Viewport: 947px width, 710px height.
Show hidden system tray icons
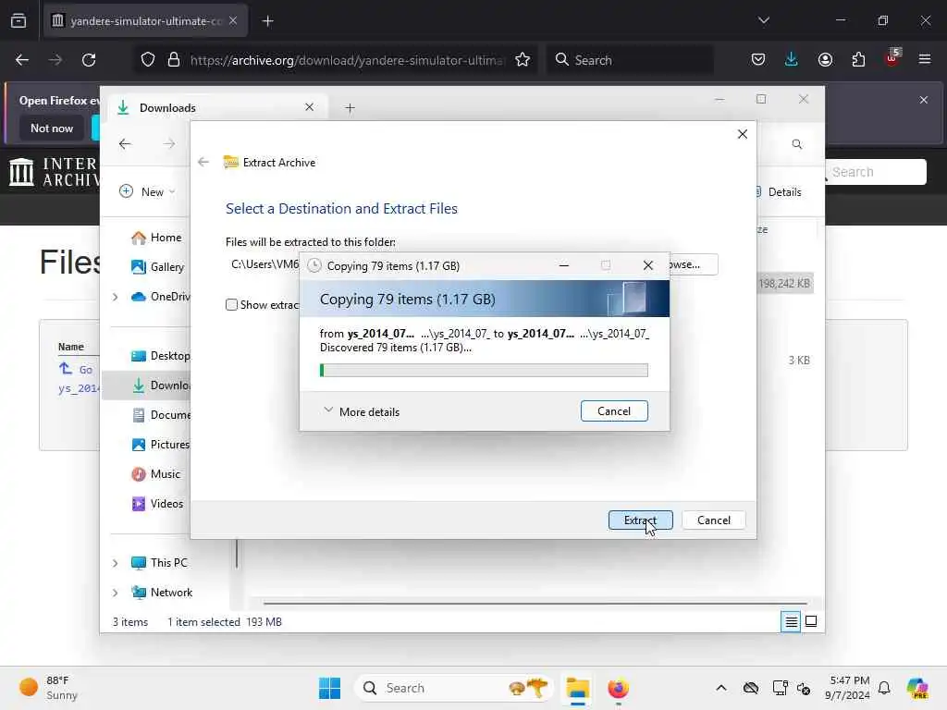point(721,688)
